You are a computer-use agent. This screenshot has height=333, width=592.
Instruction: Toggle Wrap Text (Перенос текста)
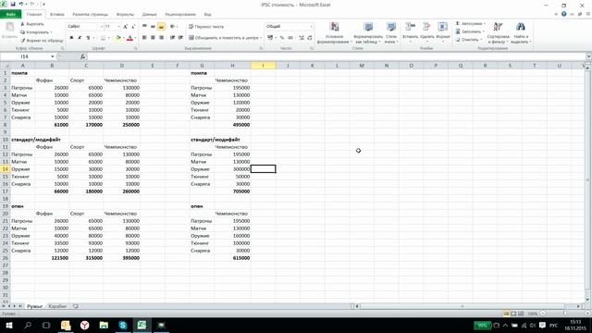click(x=206, y=27)
